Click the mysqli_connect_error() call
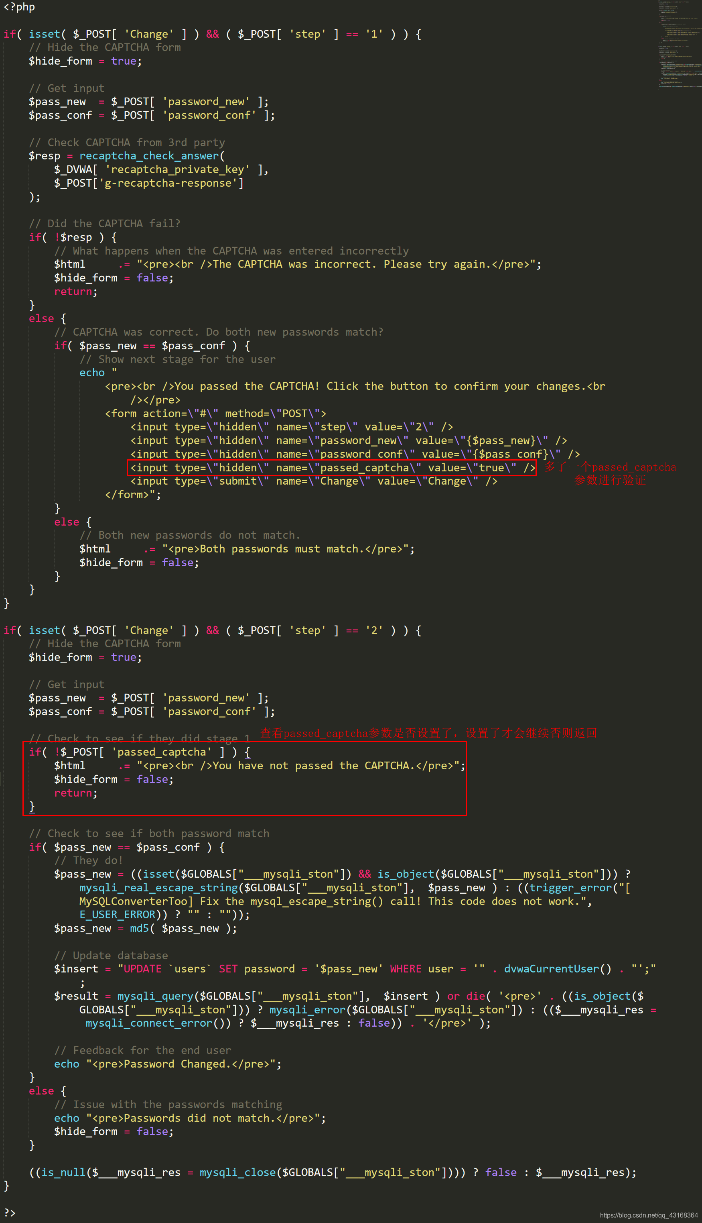 pos(158,1023)
